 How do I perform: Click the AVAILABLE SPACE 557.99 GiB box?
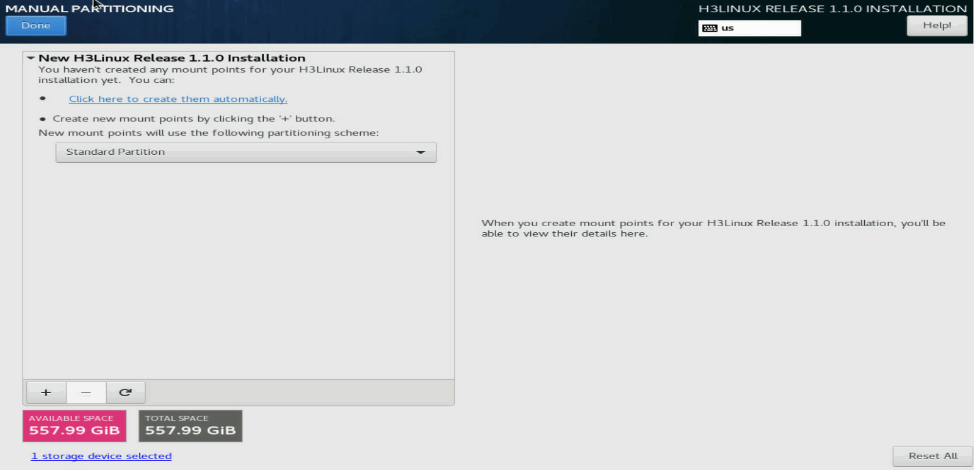[74, 425]
